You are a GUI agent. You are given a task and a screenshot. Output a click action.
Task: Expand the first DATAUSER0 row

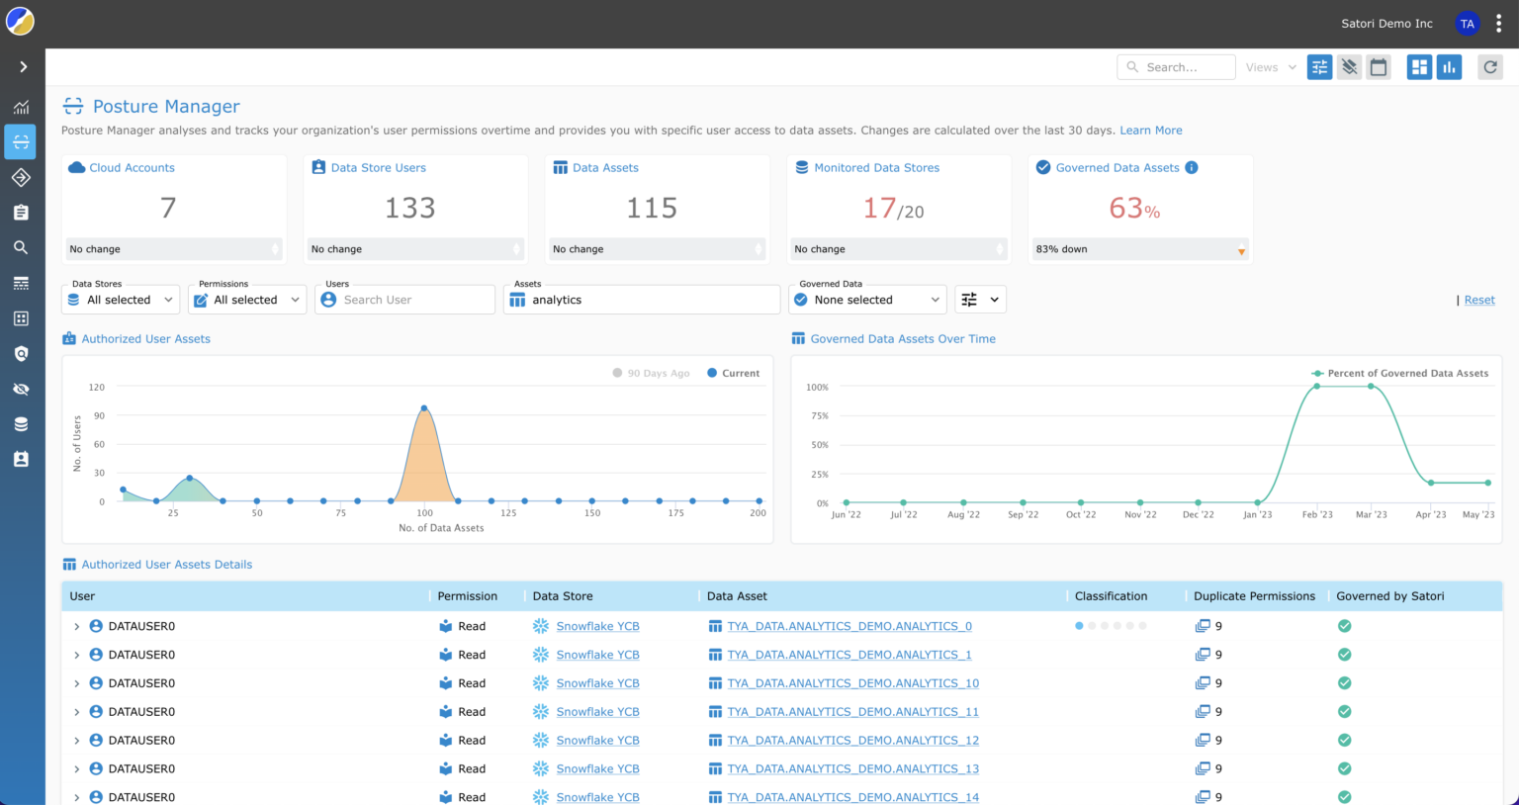point(77,626)
